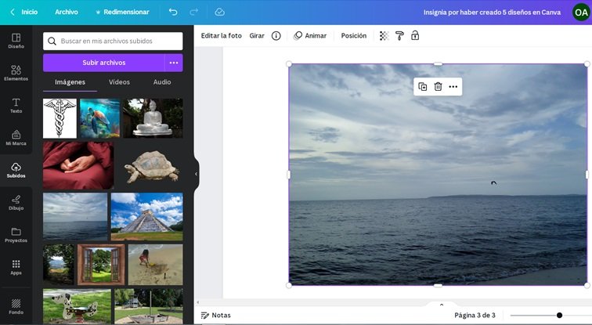
Task: Go back to Inicio
Action: [x=23, y=12]
